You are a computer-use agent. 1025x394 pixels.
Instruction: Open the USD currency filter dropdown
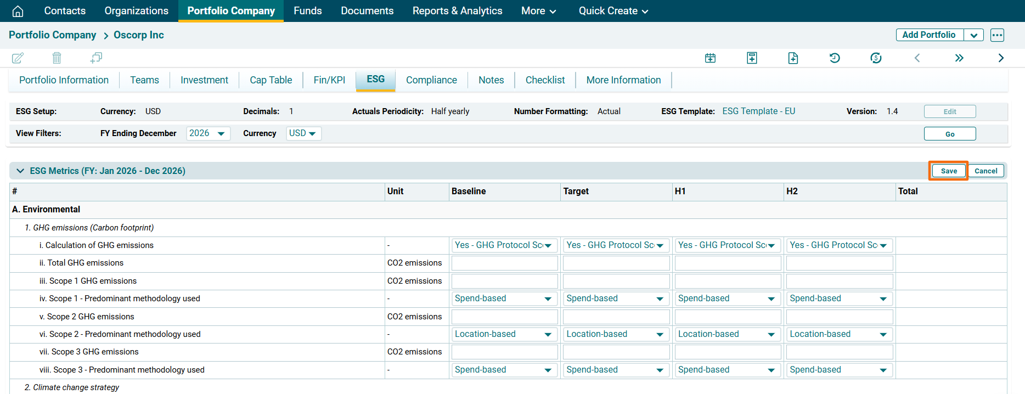303,133
